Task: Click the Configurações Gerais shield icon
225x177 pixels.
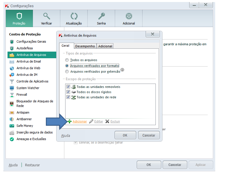Action: pos(12,42)
